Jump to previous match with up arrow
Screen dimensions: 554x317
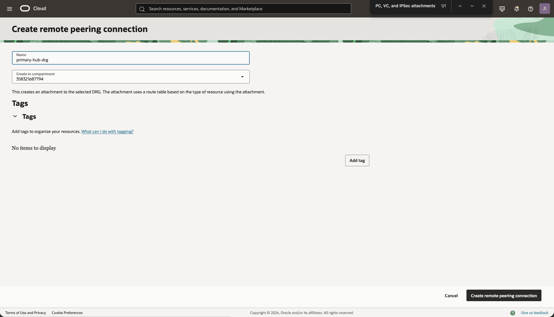tap(460, 6)
